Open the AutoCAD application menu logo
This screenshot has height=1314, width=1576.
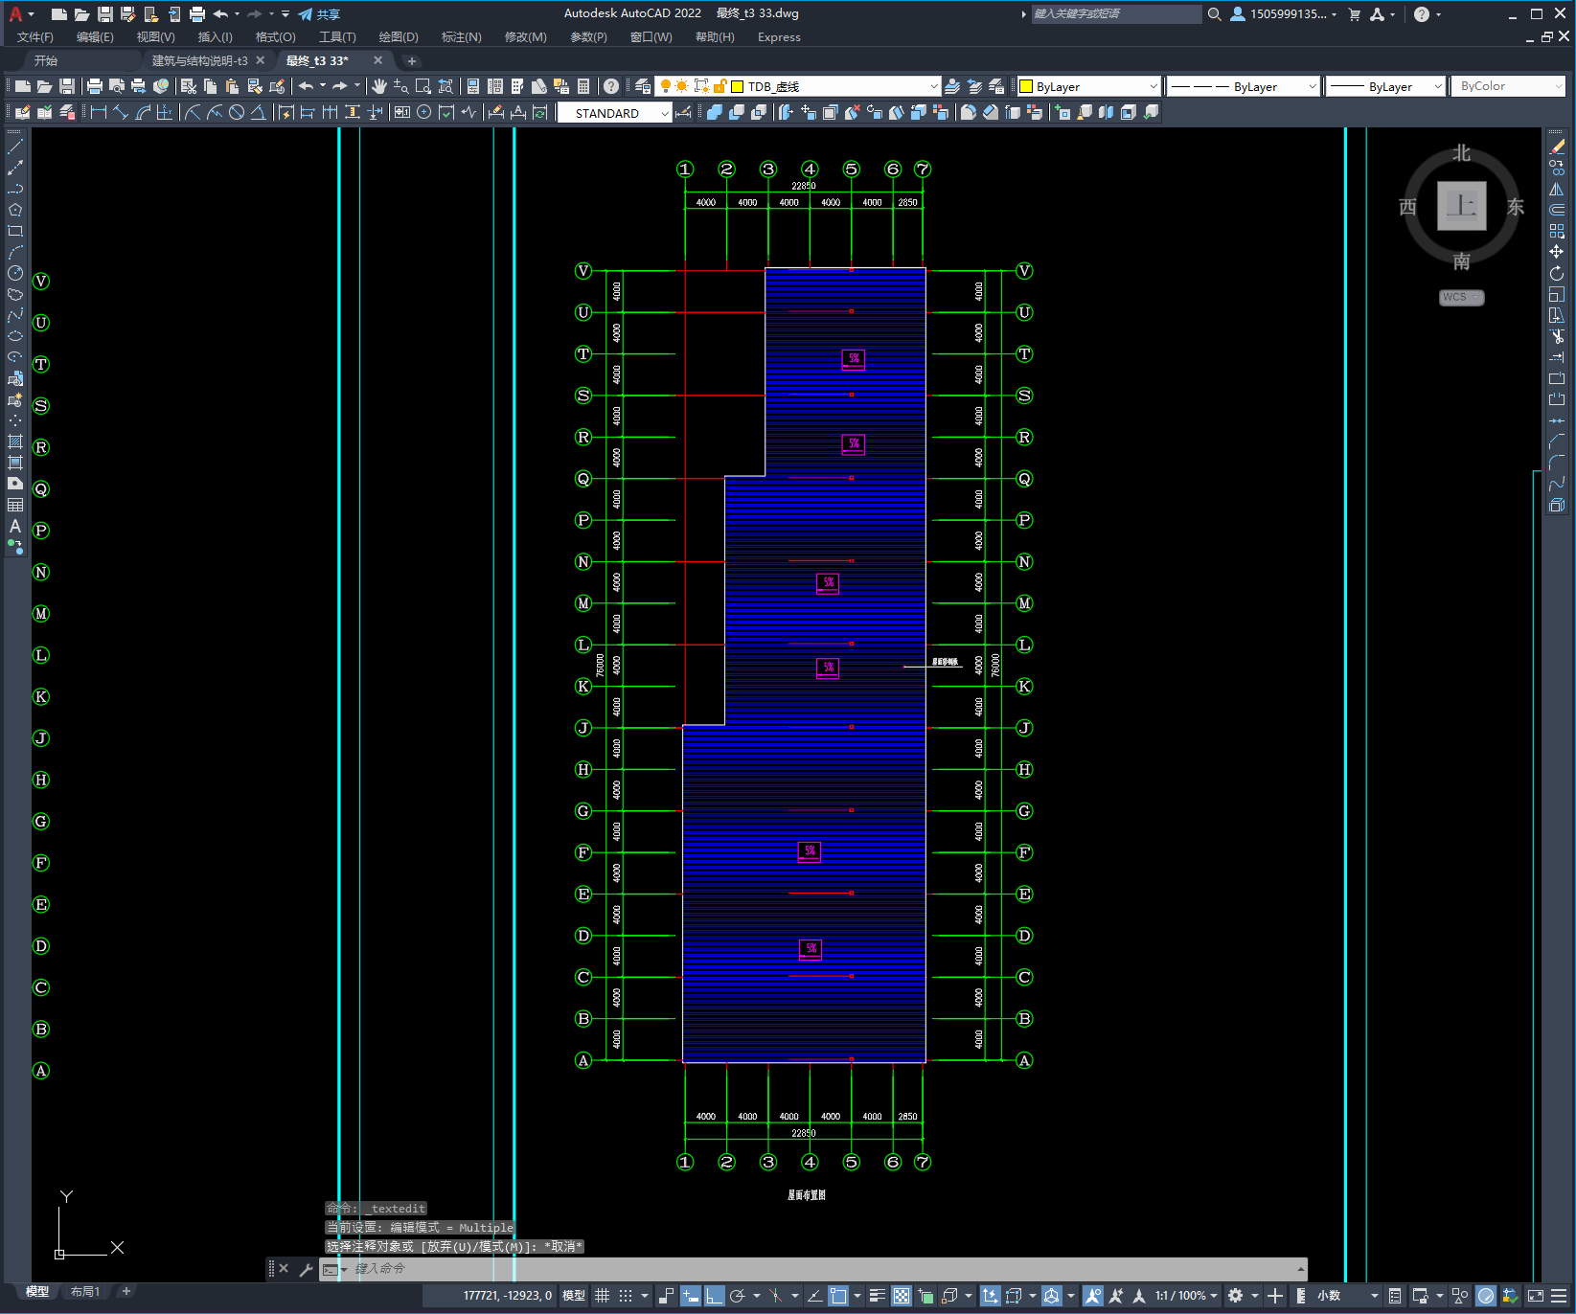coord(15,13)
